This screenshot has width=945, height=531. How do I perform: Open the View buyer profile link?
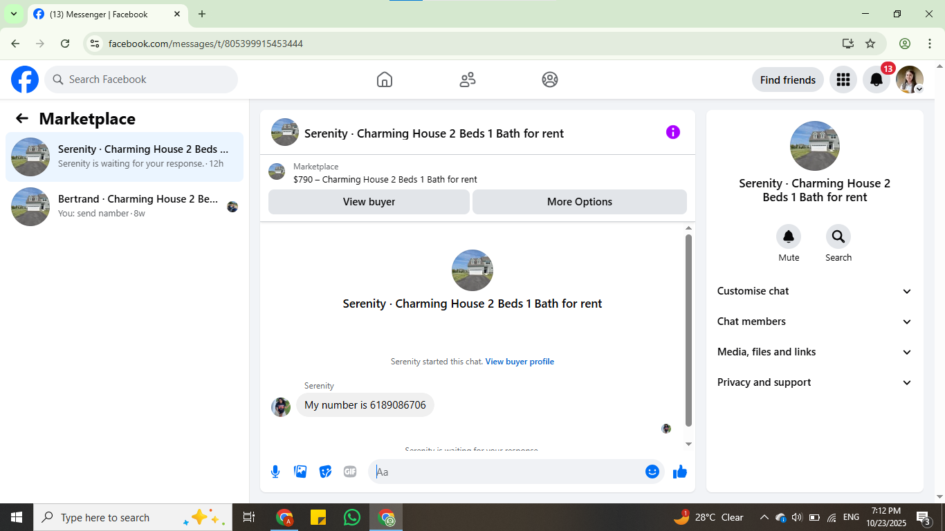click(520, 362)
